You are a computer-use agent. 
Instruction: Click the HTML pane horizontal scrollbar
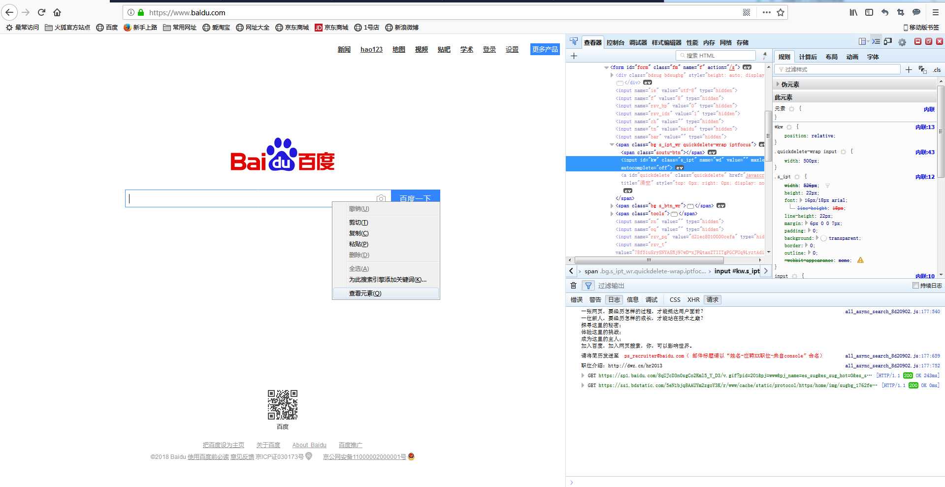click(649, 260)
